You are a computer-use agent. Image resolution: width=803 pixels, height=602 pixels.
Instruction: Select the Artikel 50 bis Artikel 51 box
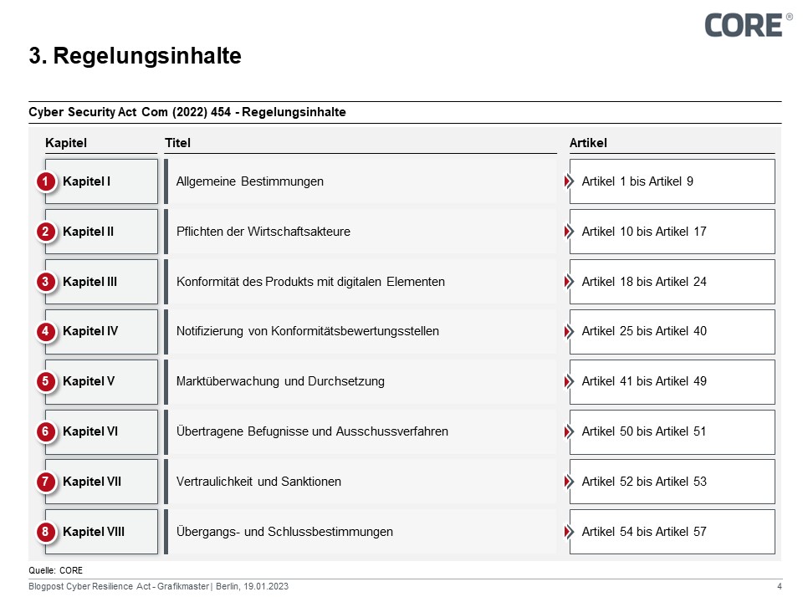coord(673,432)
